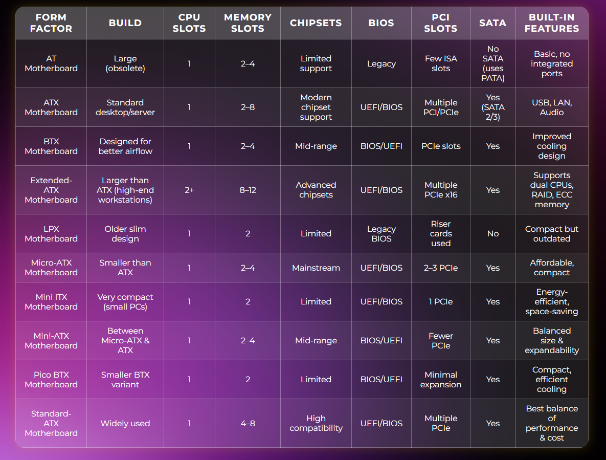Click the 'Riser cards used' cell
This screenshot has width=606, height=460.
pyautogui.click(x=440, y=234)
